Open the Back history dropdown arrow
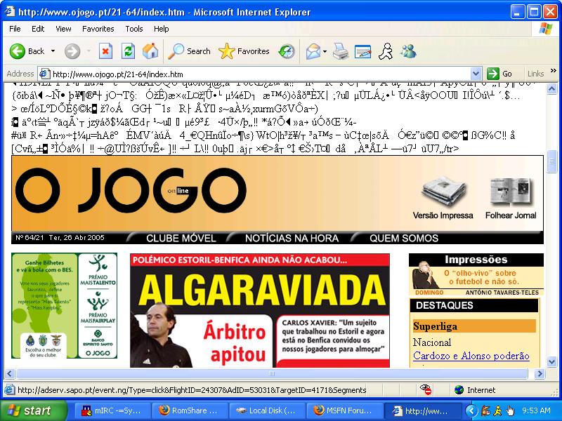The height and width of the screenshot is (421, 562). pyautogui.click(x=53, y=51)
